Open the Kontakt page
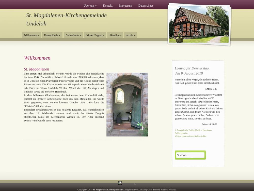Viewport: 254px width, 191px height. click(108, 6)
